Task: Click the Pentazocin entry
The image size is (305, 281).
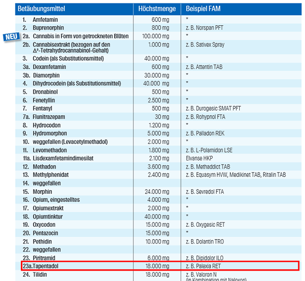Action: [45, 233]
